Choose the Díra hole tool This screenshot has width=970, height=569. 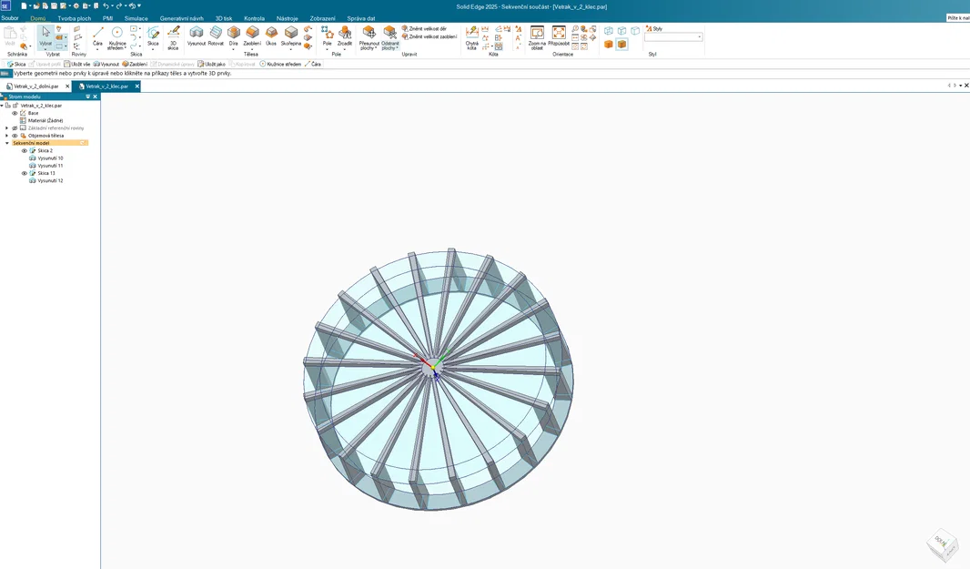pos(233,36)
